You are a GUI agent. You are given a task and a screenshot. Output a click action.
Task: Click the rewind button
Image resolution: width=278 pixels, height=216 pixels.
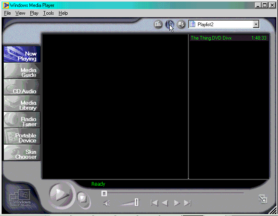pos(165,203)
